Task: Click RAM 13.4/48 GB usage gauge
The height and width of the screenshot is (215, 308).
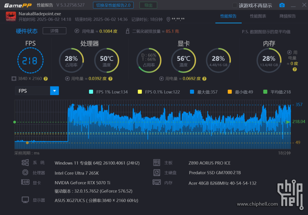Action: (269, 60)
